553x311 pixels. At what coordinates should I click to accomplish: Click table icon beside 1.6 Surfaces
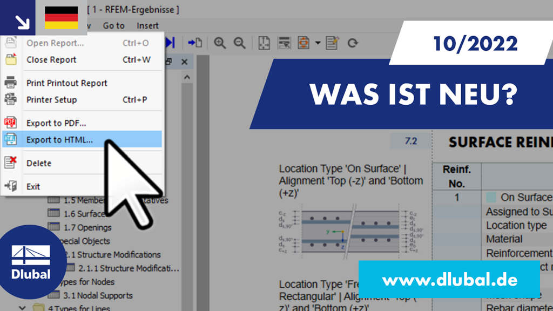tap(53, 213)
